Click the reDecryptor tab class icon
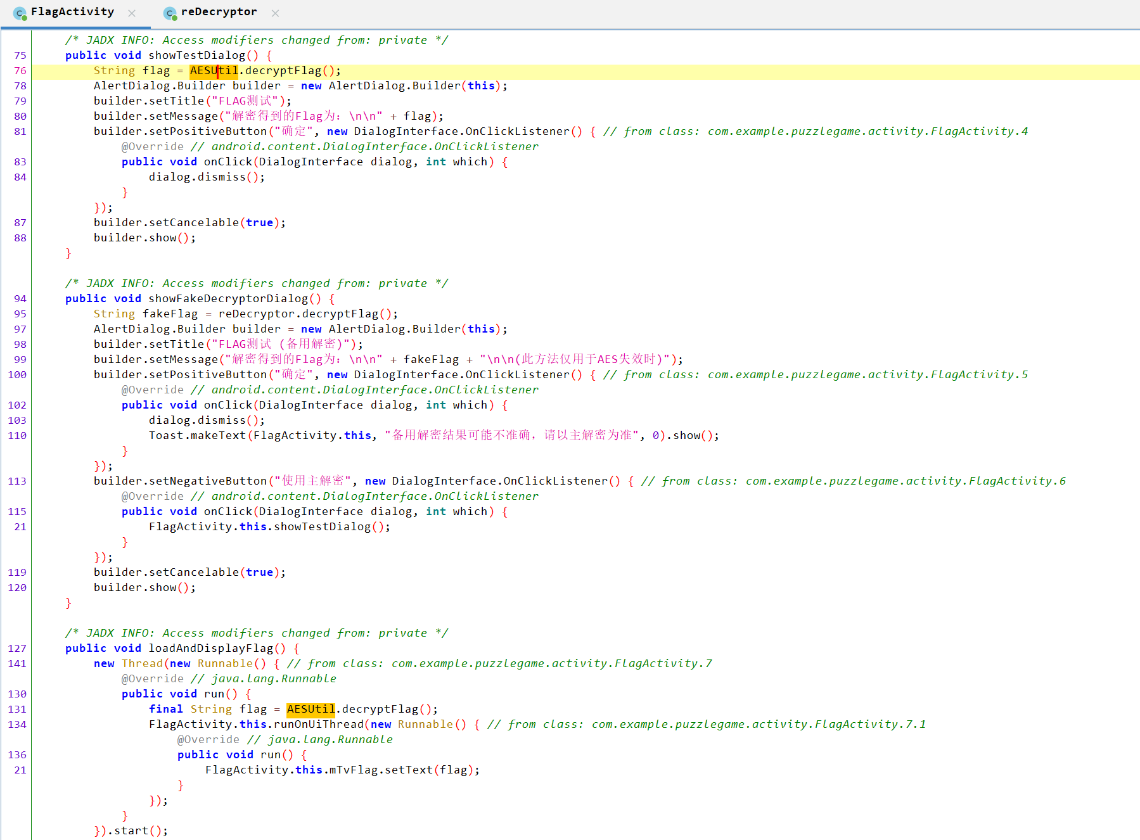1140x840 pixels. tap(170, 13)
